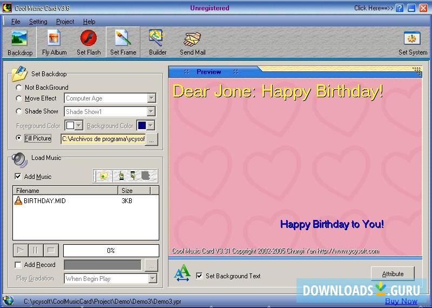Screen dimensions: 432x308
Task: Open the Help menu
Action: [x=89, y=22]
